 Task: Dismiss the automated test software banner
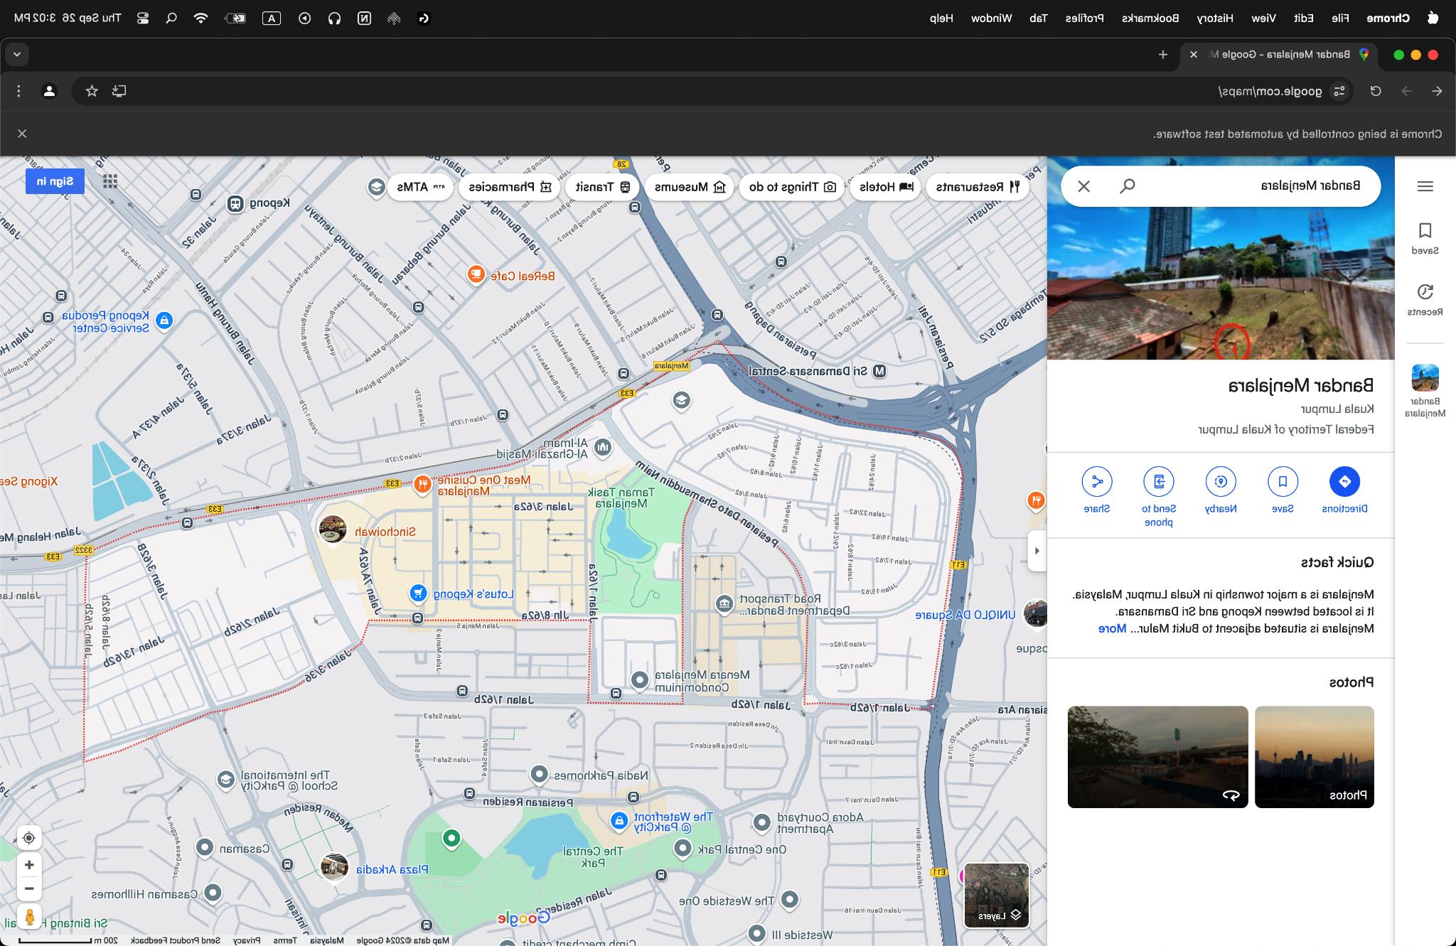click(22, 134)
